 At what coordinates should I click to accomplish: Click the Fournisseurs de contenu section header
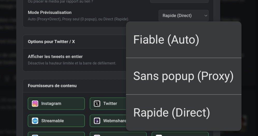click(52, 86)
